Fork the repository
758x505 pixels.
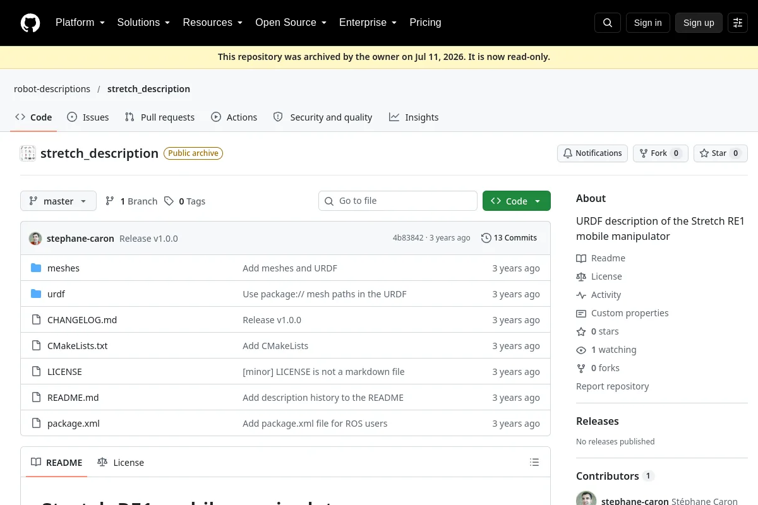coord(661,153)
